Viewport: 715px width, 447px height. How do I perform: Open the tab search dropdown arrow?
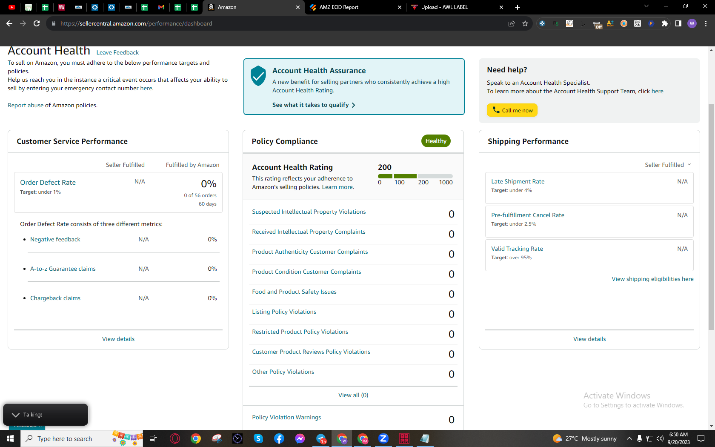click(x=646, y=6)
